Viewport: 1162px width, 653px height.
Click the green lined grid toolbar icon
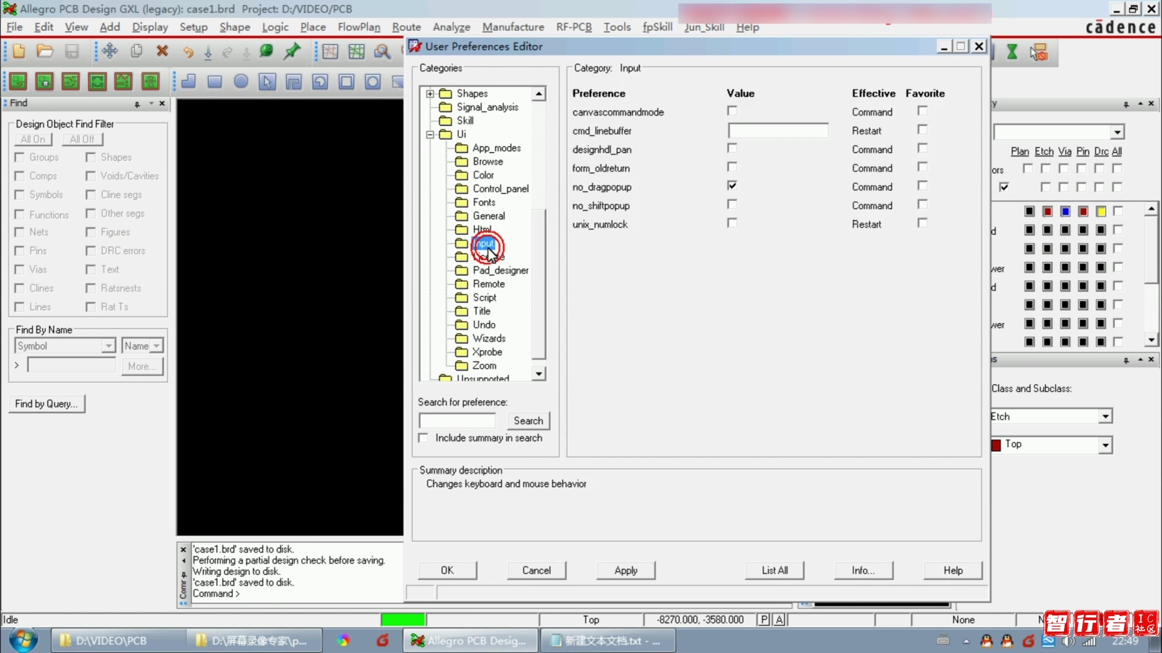coord(356,51)
